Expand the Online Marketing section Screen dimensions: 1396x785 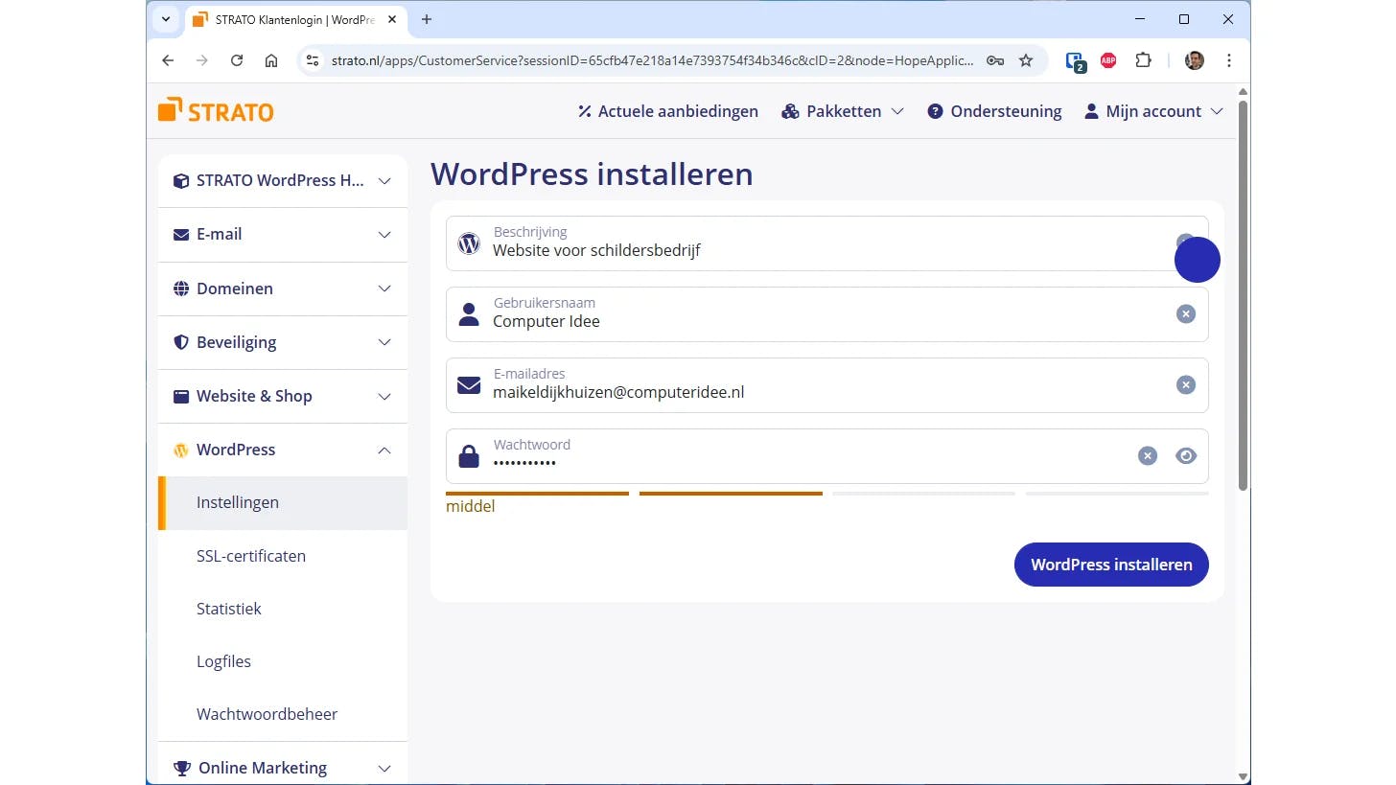pos(283,768)
